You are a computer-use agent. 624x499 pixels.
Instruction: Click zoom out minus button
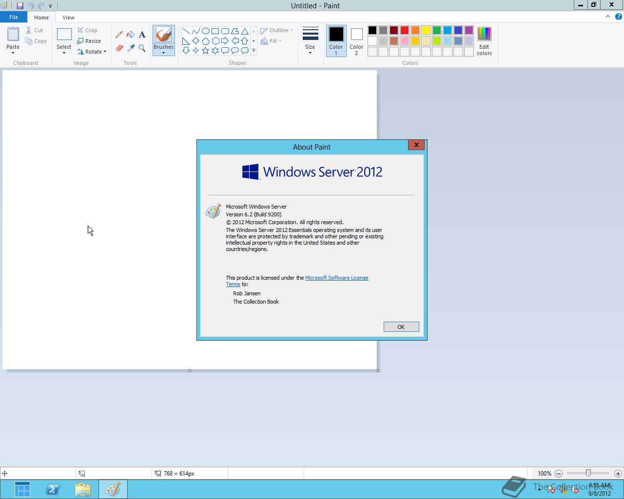(x=559, y=473)
